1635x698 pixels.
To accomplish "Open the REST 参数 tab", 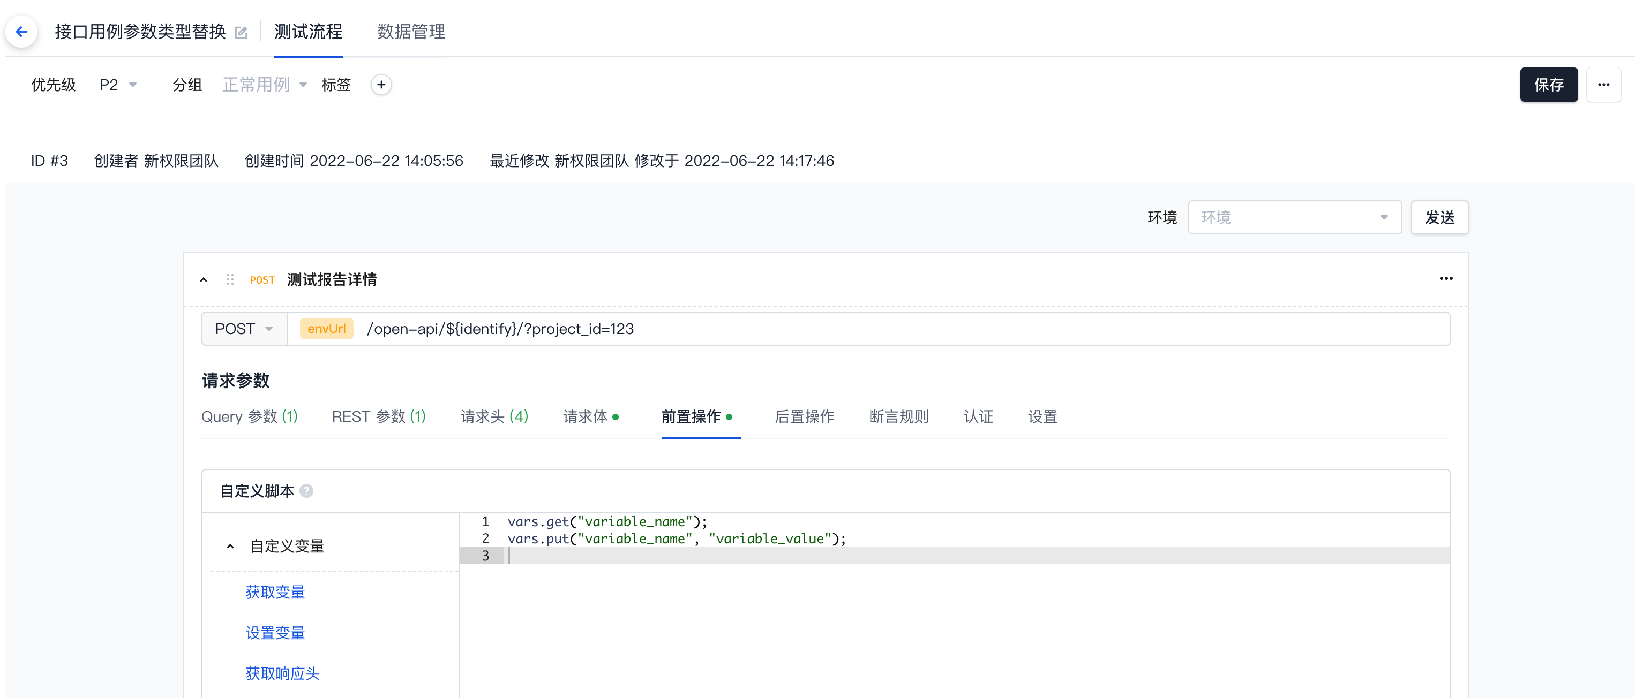I will pos(379,416).
